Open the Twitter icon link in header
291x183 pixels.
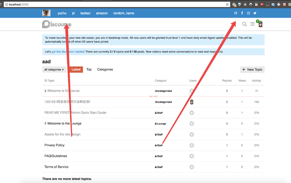255,13
